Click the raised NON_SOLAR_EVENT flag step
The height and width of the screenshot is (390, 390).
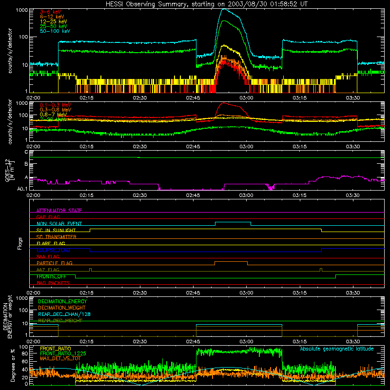click(233, 222)
